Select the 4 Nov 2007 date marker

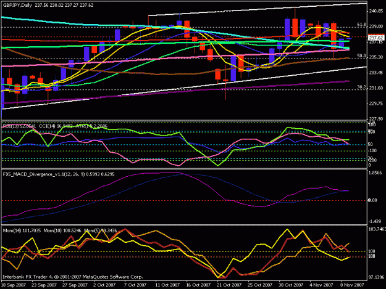321,285
